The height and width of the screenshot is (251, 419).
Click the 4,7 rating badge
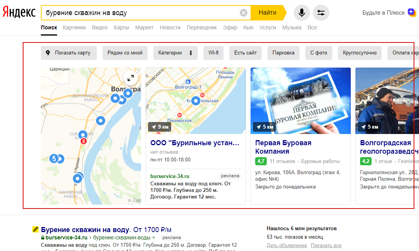tap(261, 161)
